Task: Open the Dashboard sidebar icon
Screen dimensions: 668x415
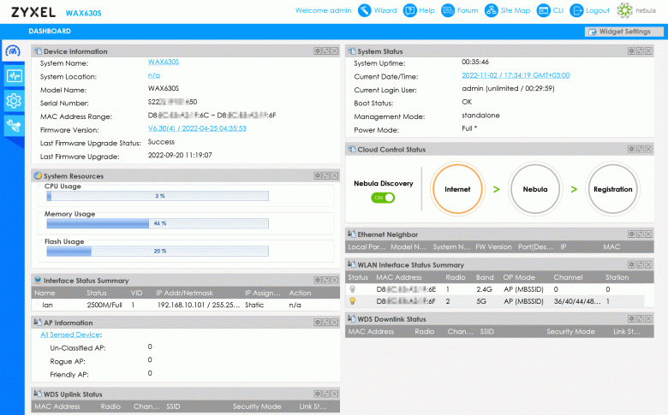Action: (13, 51)
